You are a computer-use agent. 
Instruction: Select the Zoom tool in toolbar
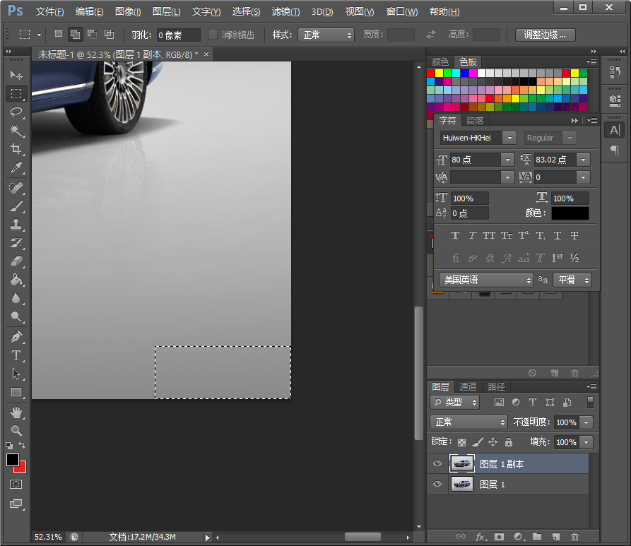click(x=16, y=430)
